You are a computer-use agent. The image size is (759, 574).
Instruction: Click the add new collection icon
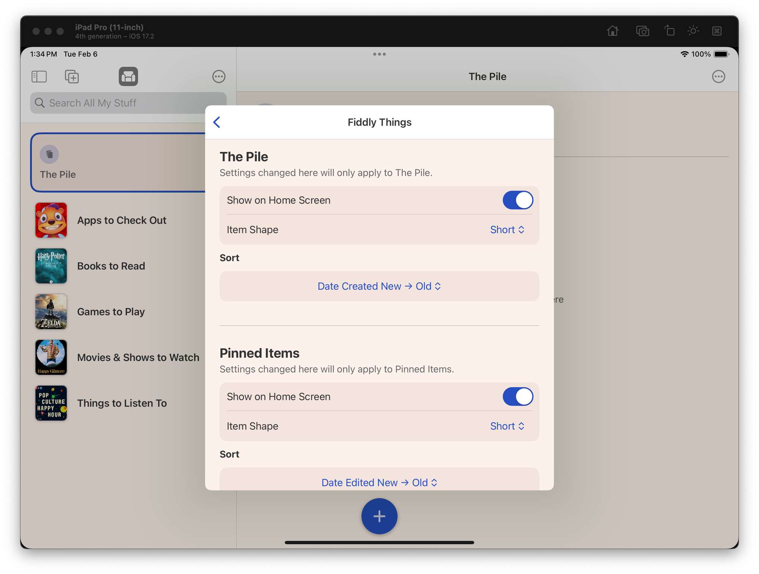click(72, 77)
